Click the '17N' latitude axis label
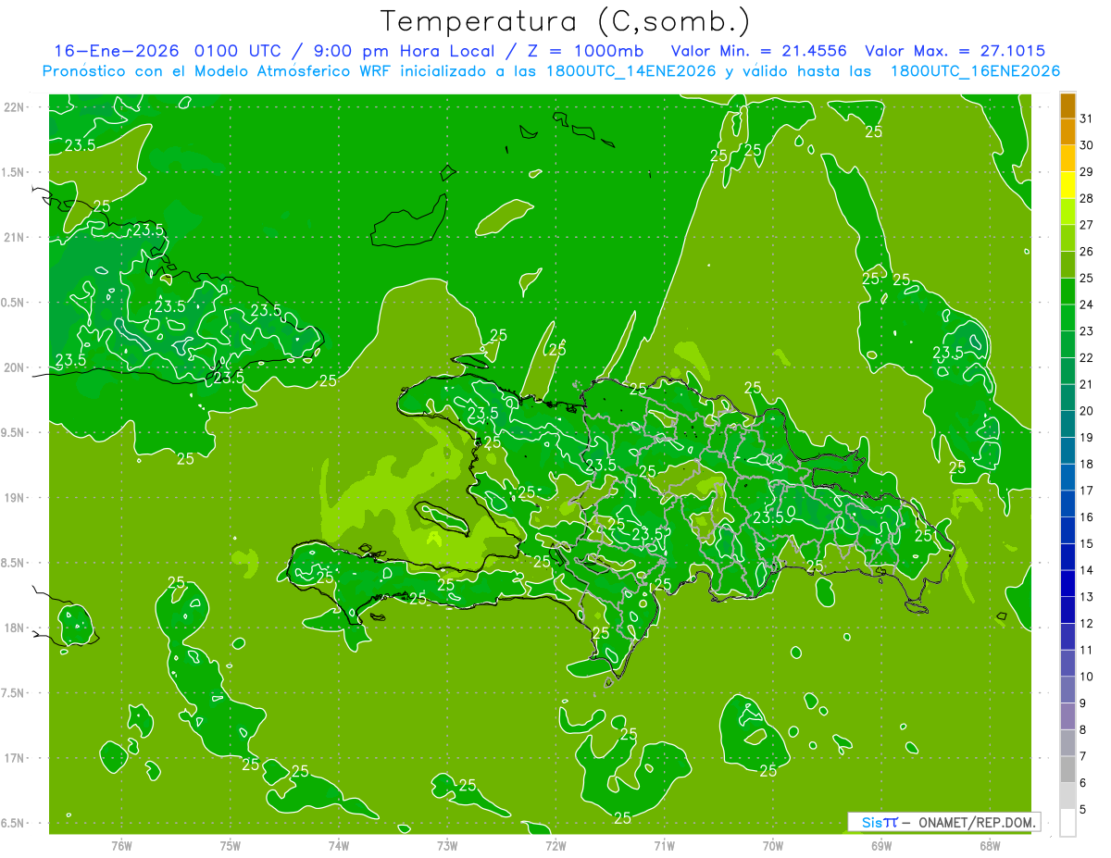The height and width of the screenshot is (858, 1111). coord(15,758)
